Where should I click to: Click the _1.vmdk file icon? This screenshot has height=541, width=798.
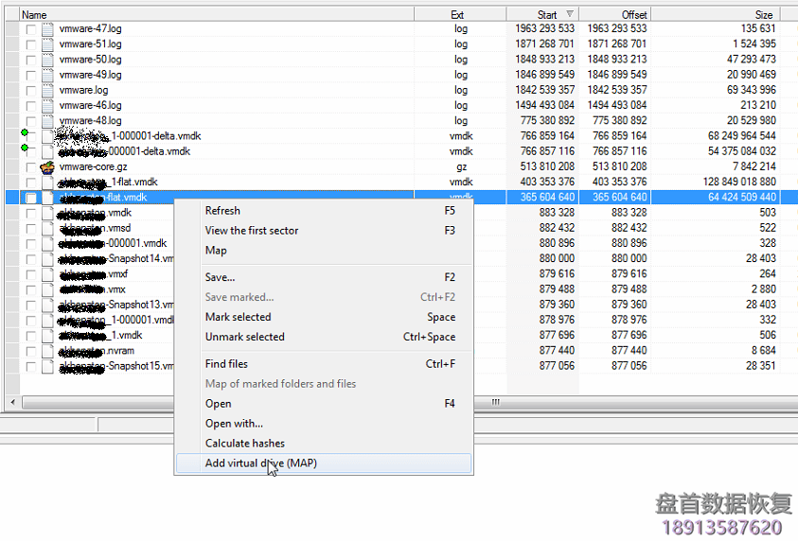click(x=47, y=336)
